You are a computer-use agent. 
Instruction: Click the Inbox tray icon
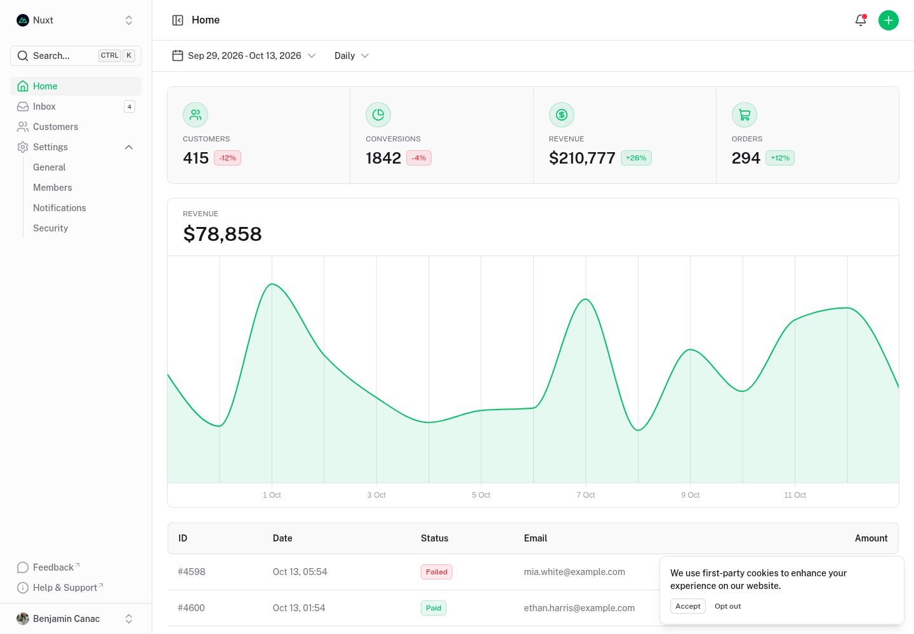tap(23, 107)
